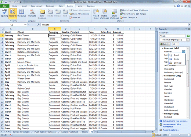Toggle Show/Hide Comment
The width and height of the screenshot is (191, 137).
(80, 10)
